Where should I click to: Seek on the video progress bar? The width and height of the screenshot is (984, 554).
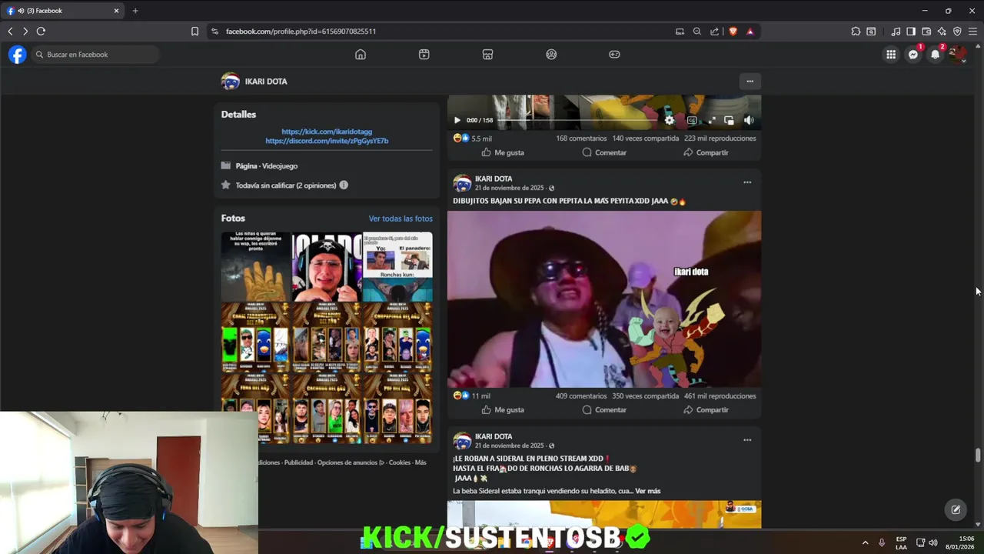click(578, 120)
